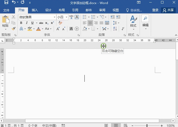This screenshot has height=127, width=178.
Task: Open 告诉我 Tell Me search box
Action: (x=134, y=10)
